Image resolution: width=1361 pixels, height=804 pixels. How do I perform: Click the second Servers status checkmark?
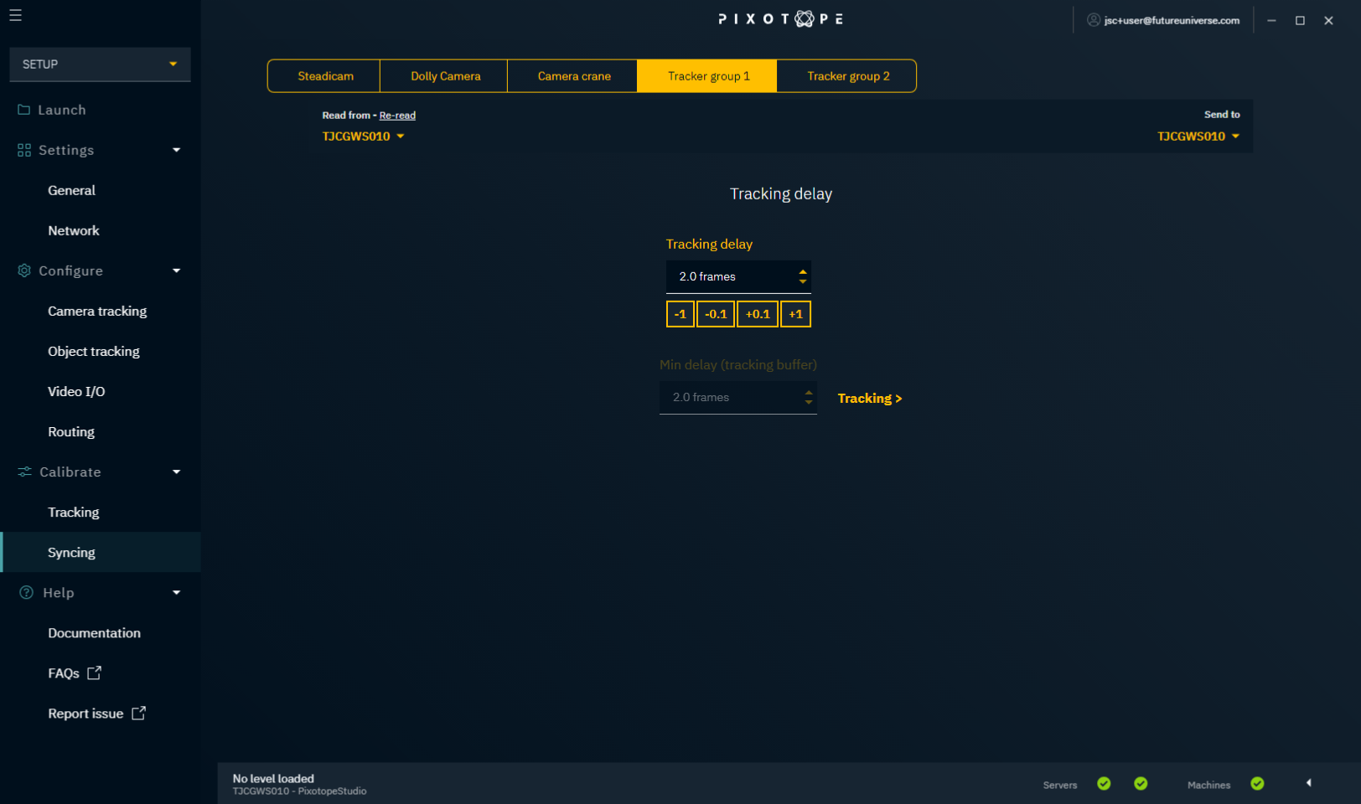(x=1141, y=784)
